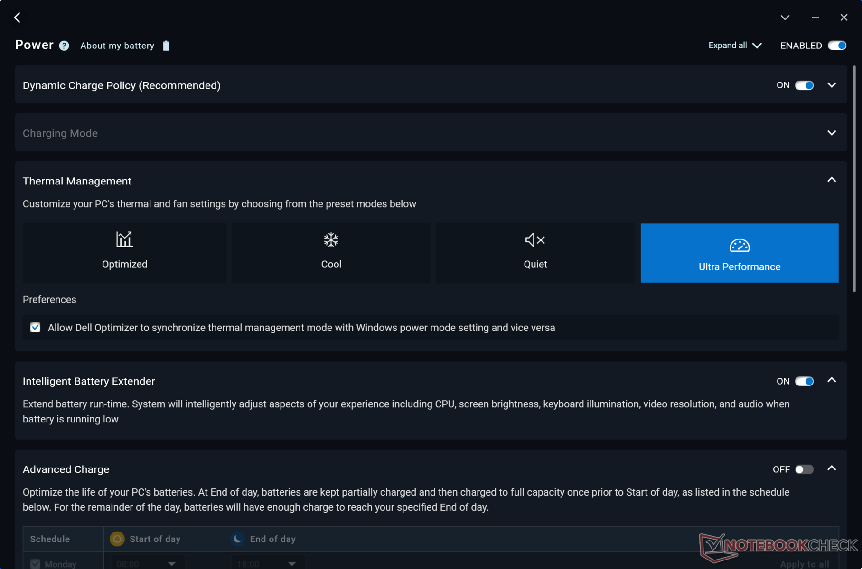
Task: Collapse the Intelligent Battery Extender section
Action: pos(832,380)
